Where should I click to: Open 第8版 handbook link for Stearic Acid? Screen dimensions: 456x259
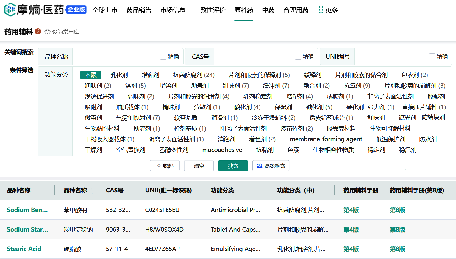click(397, 249)
